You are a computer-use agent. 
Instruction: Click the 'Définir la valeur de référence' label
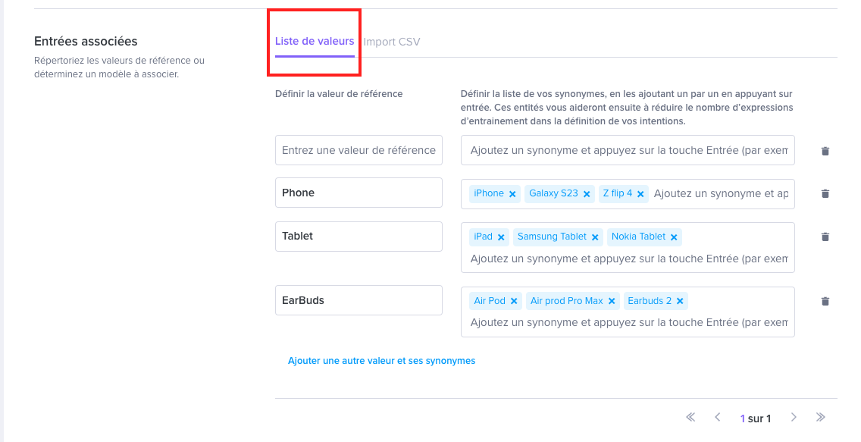tap(339, 94)
